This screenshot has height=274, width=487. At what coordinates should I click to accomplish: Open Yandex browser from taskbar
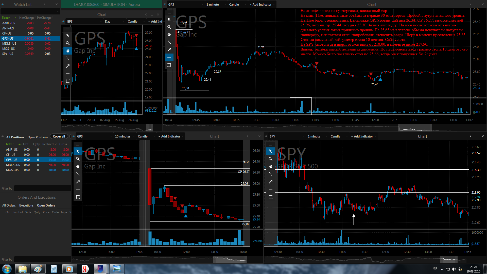[x=85, y=269]
